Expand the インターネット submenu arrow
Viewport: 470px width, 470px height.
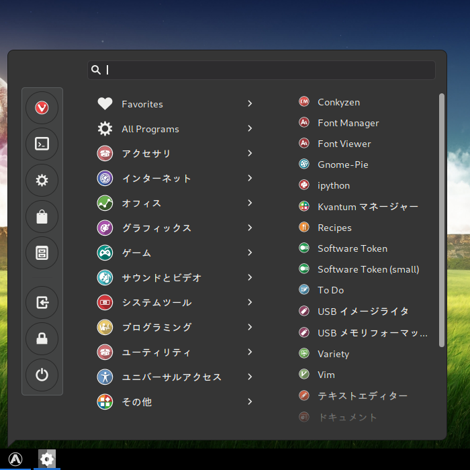(x=250, y=179)
